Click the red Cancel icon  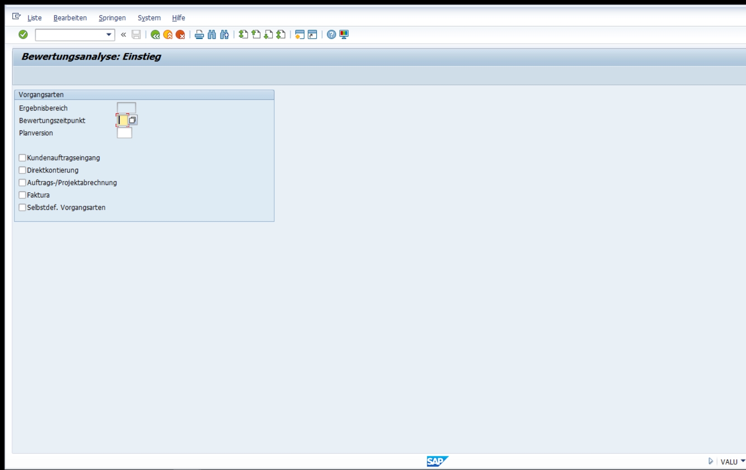coord(180,35)
